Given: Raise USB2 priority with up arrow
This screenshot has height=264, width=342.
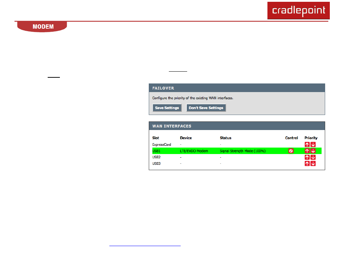Looking at the screenshot, I should pos(307,157).
